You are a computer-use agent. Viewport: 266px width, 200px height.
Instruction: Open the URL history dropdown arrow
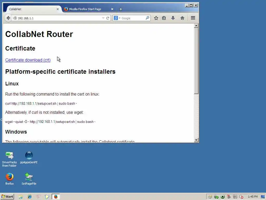[x=103, y=18]
